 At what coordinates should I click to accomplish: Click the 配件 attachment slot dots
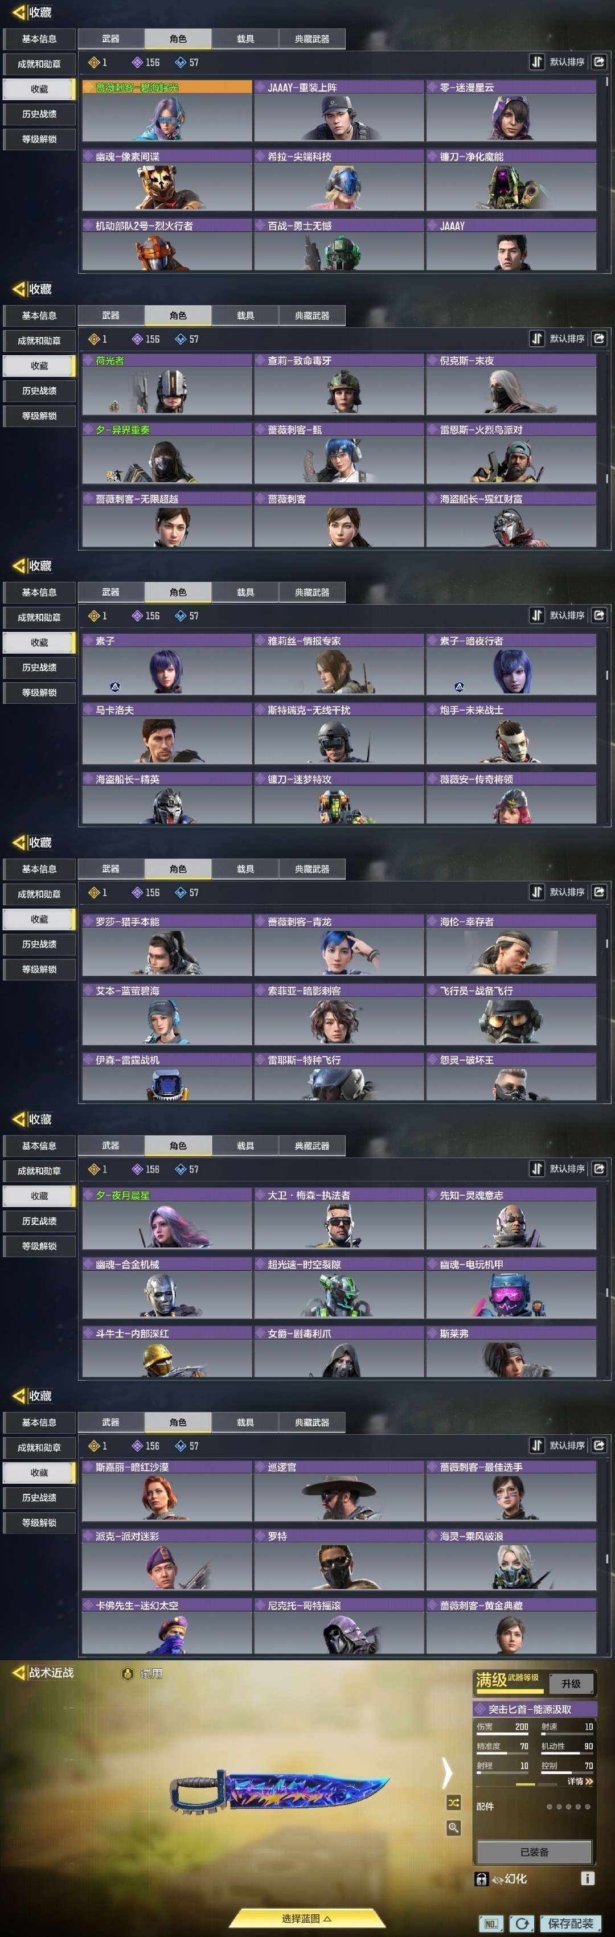[568, 1806]
